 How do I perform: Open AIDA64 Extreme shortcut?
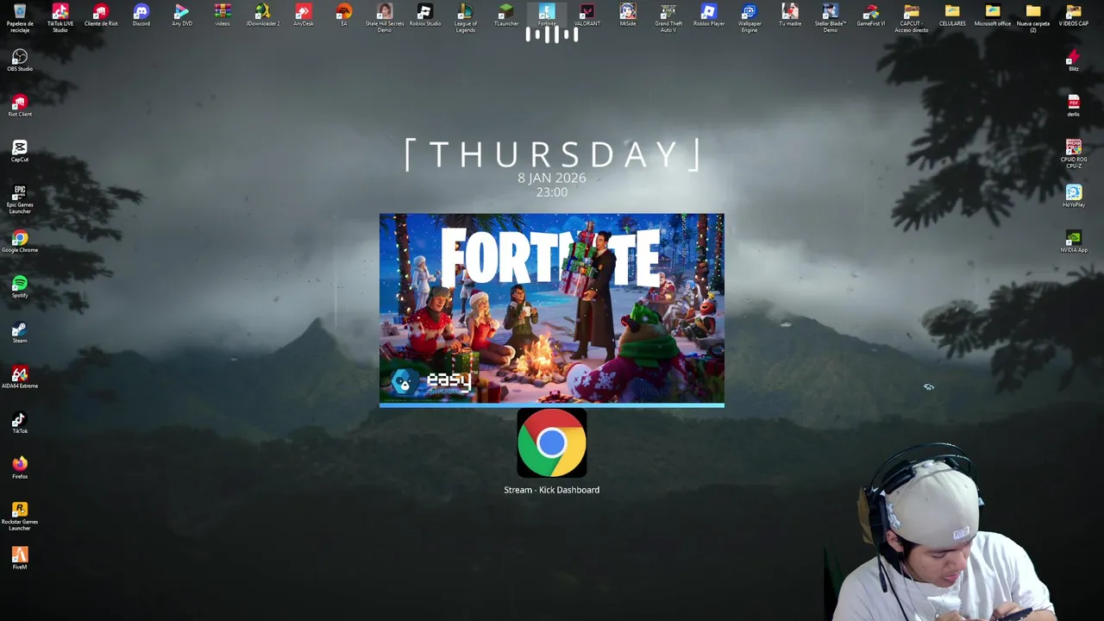[20, 377]
